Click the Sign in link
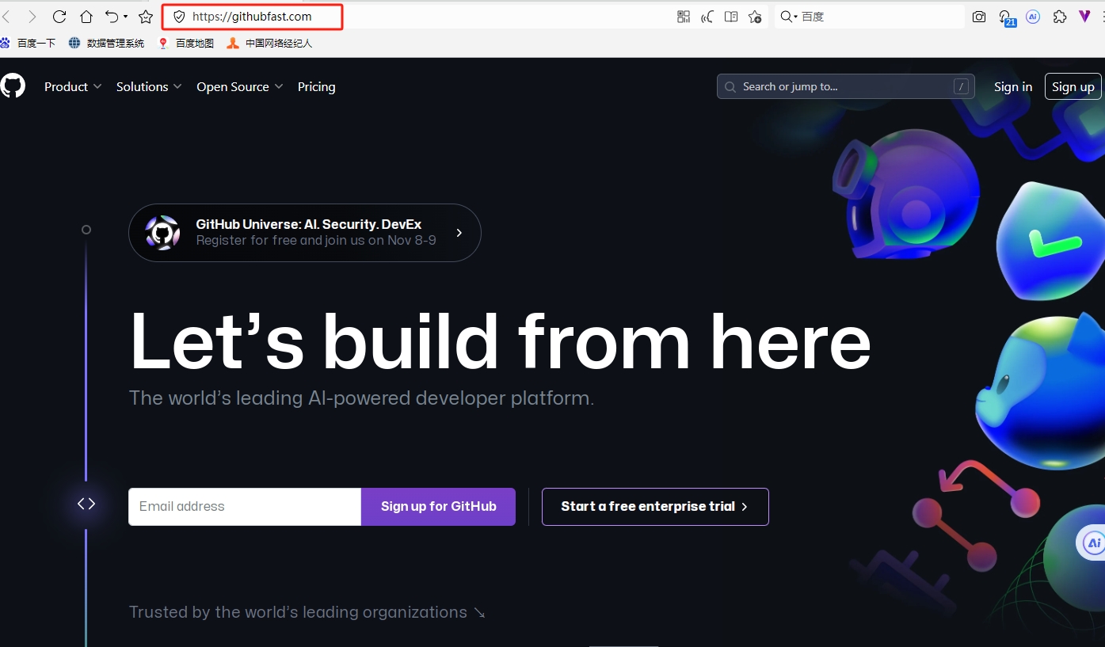 (1013, 87)
